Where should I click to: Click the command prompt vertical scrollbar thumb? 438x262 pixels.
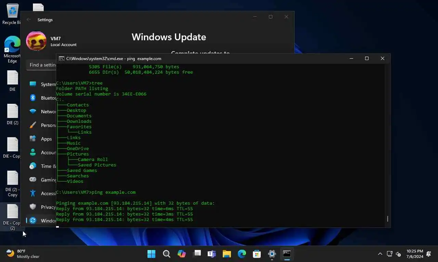click(387, 219)
